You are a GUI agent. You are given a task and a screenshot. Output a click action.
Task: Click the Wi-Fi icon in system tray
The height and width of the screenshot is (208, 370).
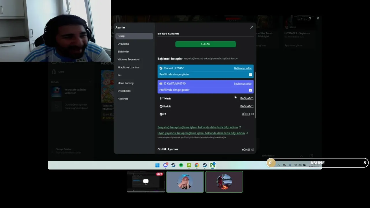point(295,165)
